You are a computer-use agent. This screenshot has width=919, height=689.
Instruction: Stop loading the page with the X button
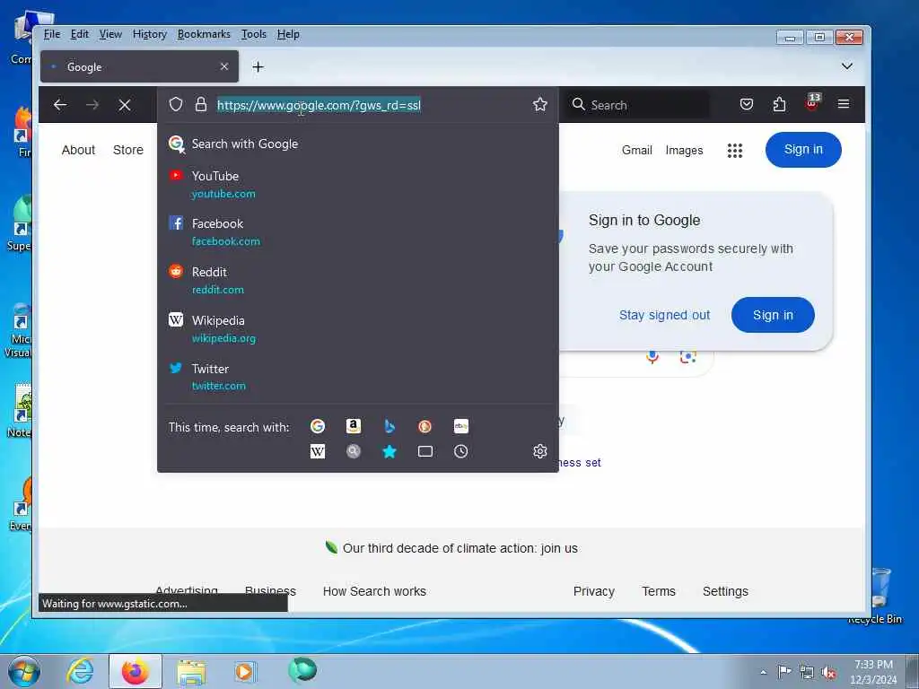pyautogui.click(x=124, y=105)
